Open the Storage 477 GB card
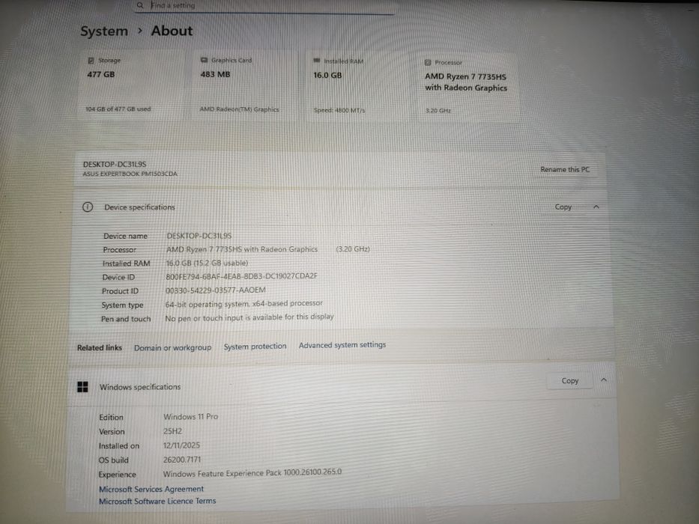699x524 pixels. tap(132, 85)
